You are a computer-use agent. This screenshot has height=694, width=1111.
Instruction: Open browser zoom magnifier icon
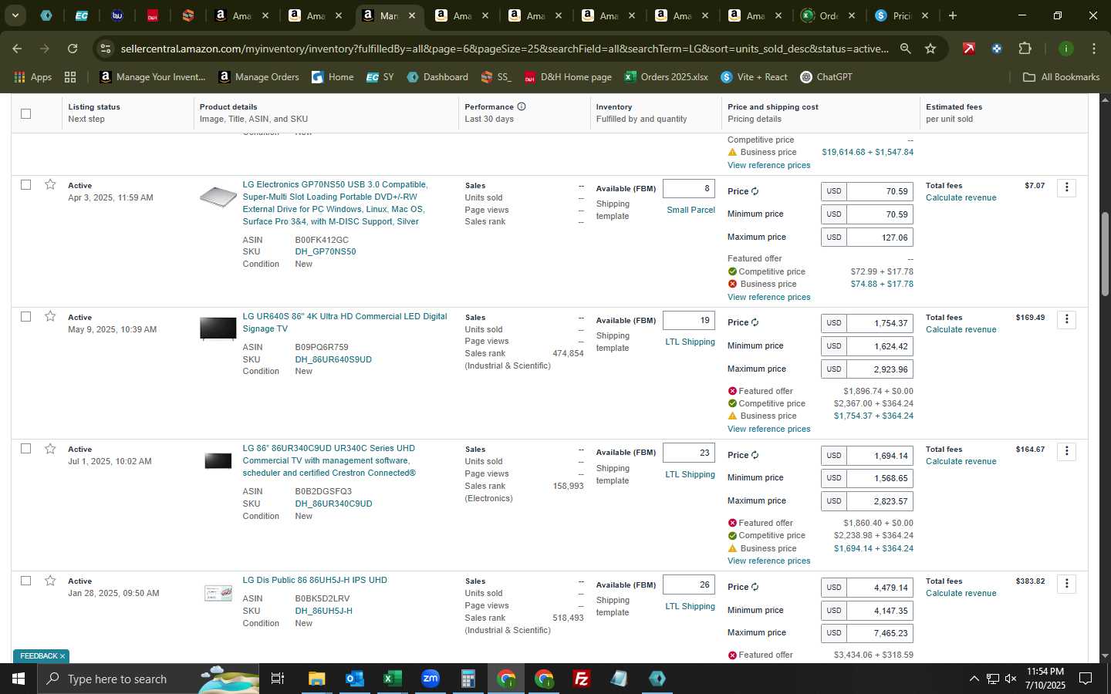(x=905, y=49)
